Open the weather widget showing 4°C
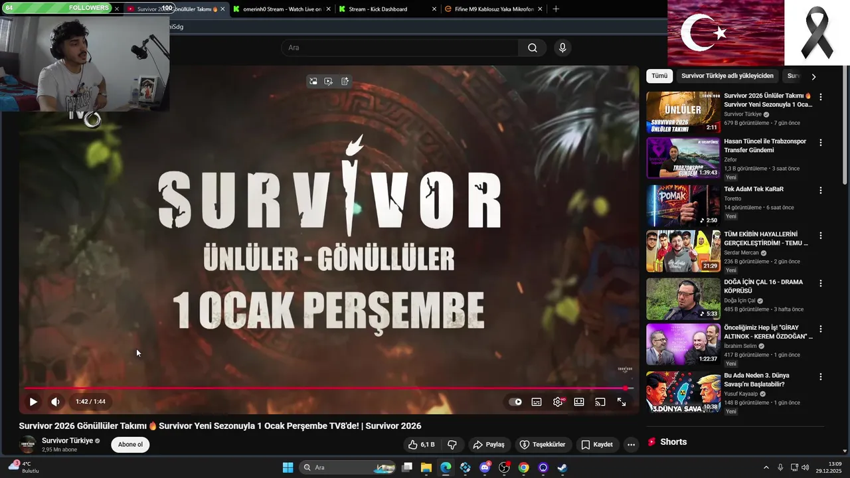 click(x=24, y=467)
